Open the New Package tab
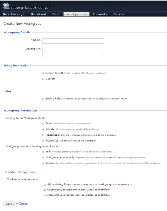Image resolution: width=167 pixels, height=211 pixels. (x=14, y=14)
